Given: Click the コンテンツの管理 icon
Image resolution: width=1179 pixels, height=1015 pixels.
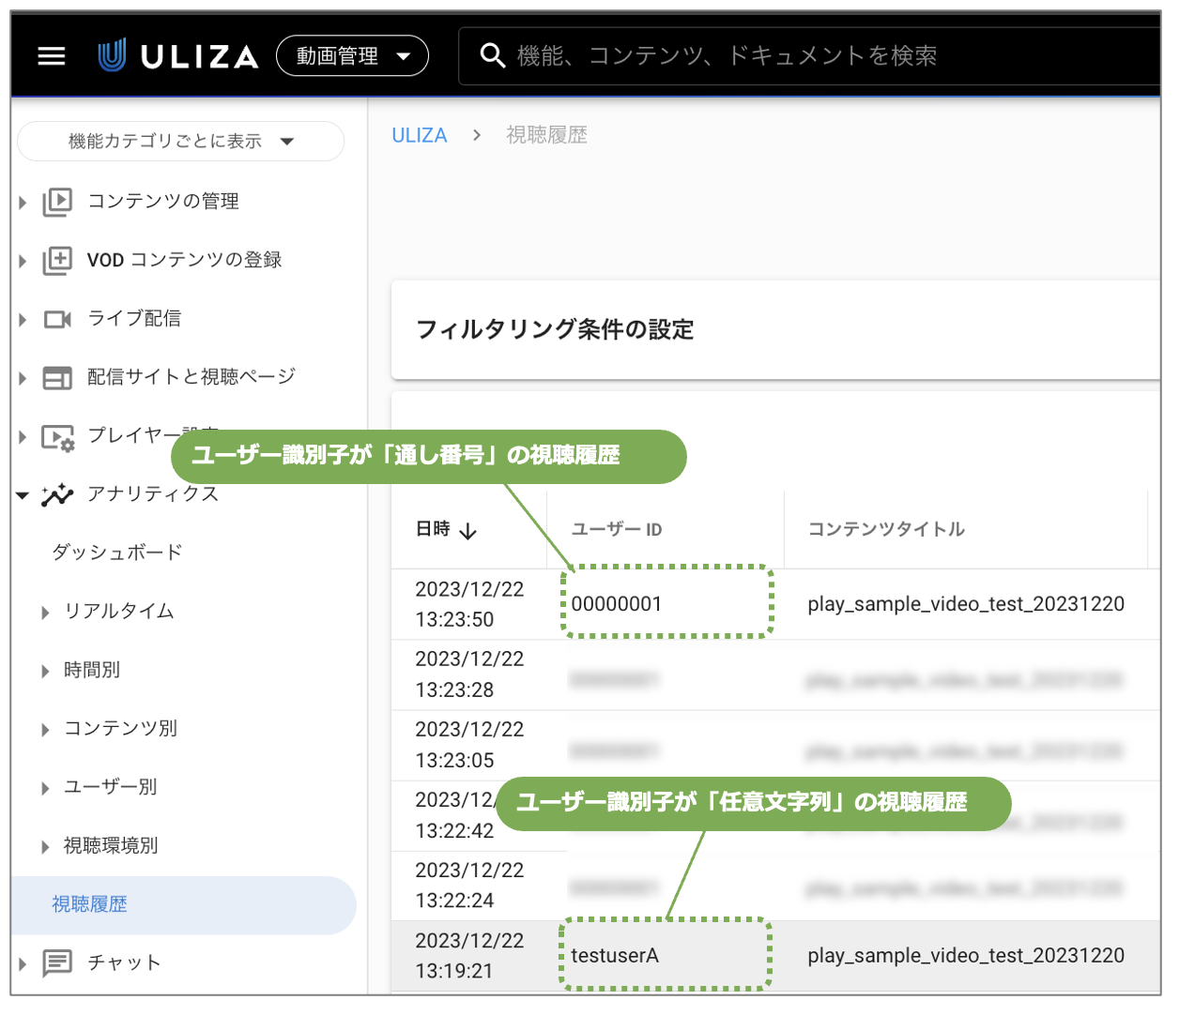Looking at the screenshot, I should coord(57,202).
